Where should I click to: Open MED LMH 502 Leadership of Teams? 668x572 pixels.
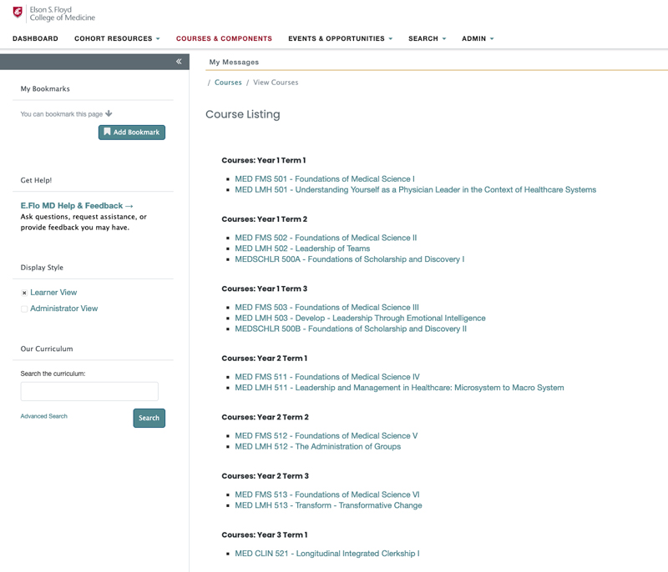(x=302, y=248)
